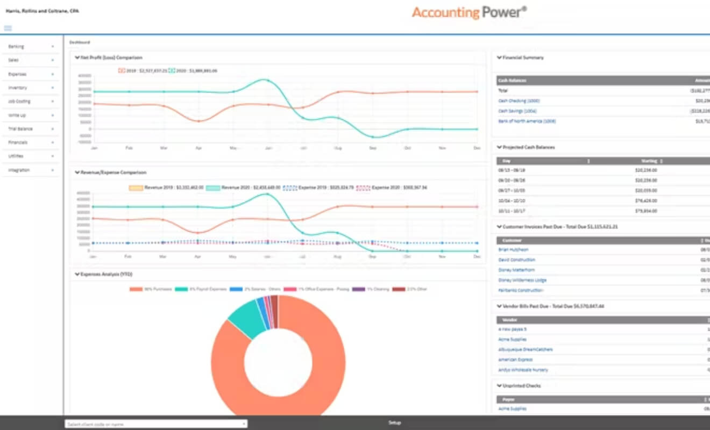Open the select client code dropdown

click(156, 424)
